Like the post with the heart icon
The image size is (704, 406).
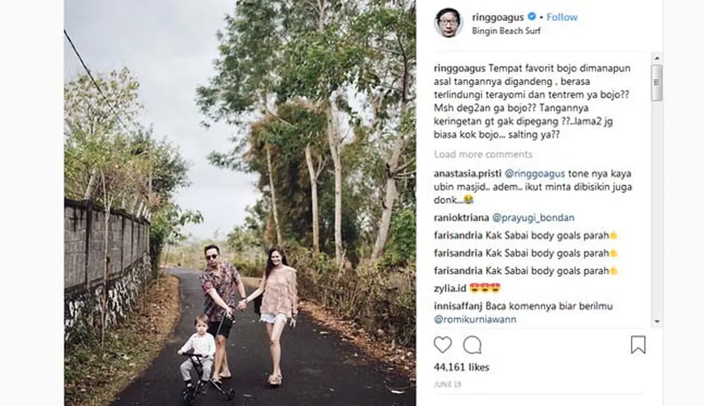click(442, 344)
